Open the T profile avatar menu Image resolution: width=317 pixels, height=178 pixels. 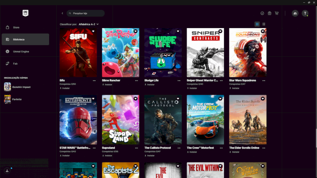(305, 13)
